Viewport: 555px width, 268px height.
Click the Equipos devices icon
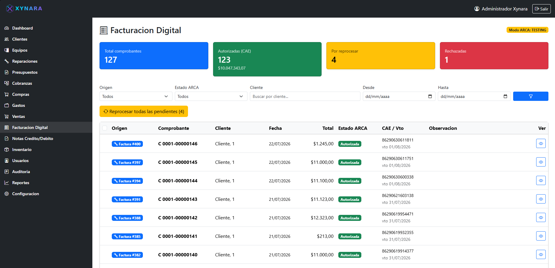[7, 50]
